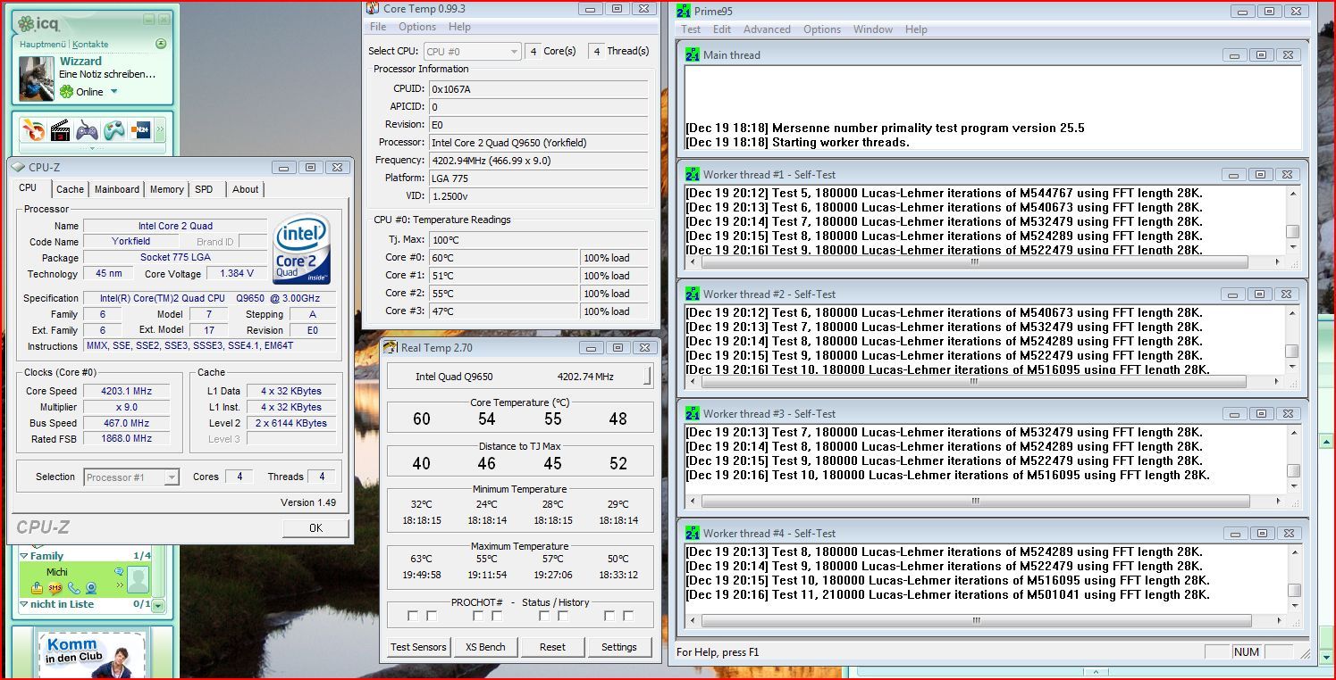Switch to the Memory tab in CPU-Z
This screenshot has height=680, width=1336.
(x=167, y=189)
